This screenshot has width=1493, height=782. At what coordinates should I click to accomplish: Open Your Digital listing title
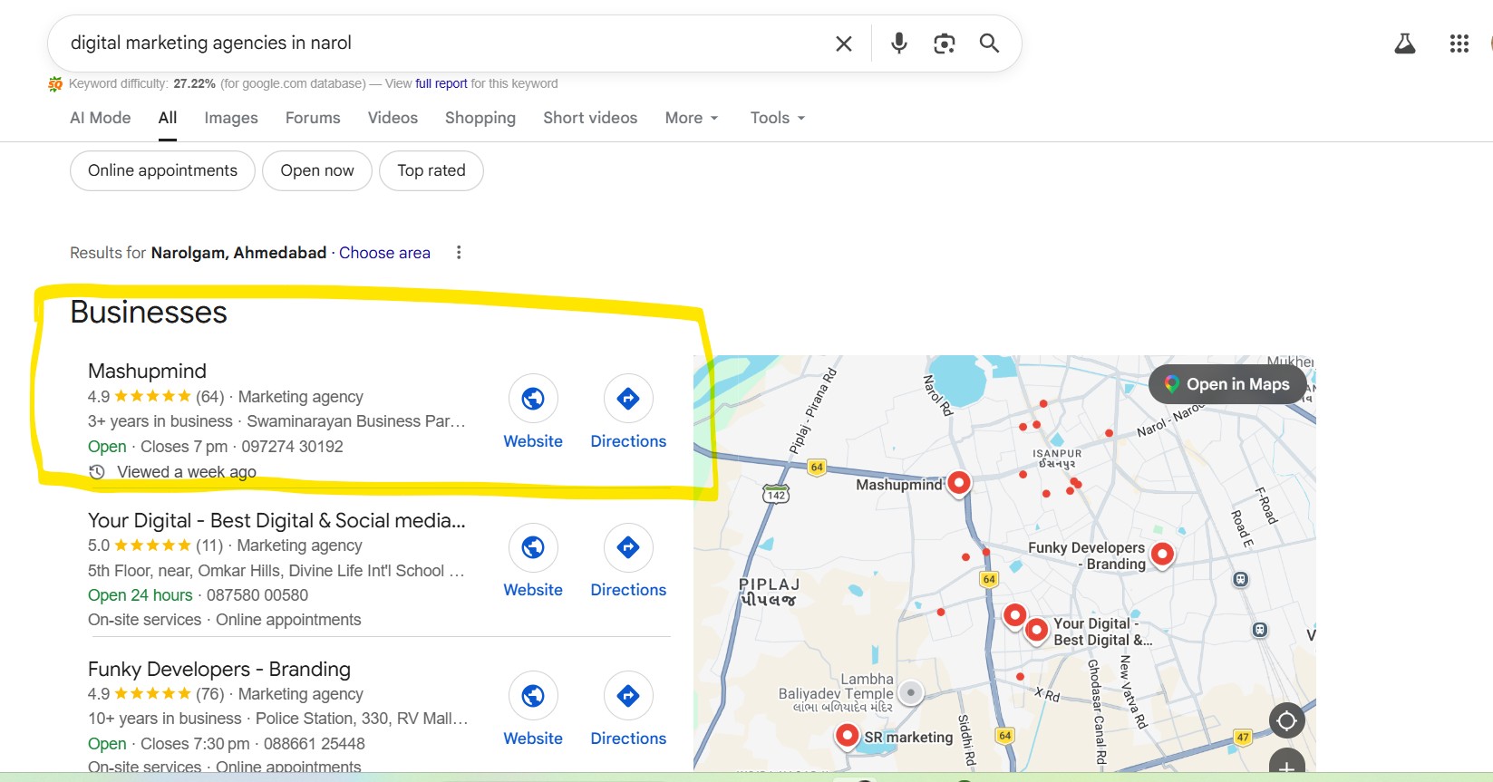[x=276, y=520]
